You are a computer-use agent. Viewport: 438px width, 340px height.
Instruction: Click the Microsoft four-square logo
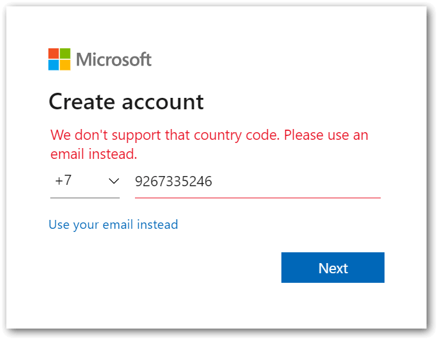(59, 59)
